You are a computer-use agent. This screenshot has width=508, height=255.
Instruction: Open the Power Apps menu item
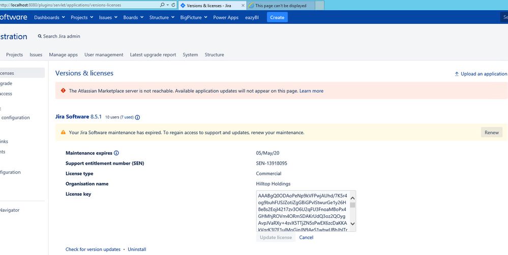[226, 17]
